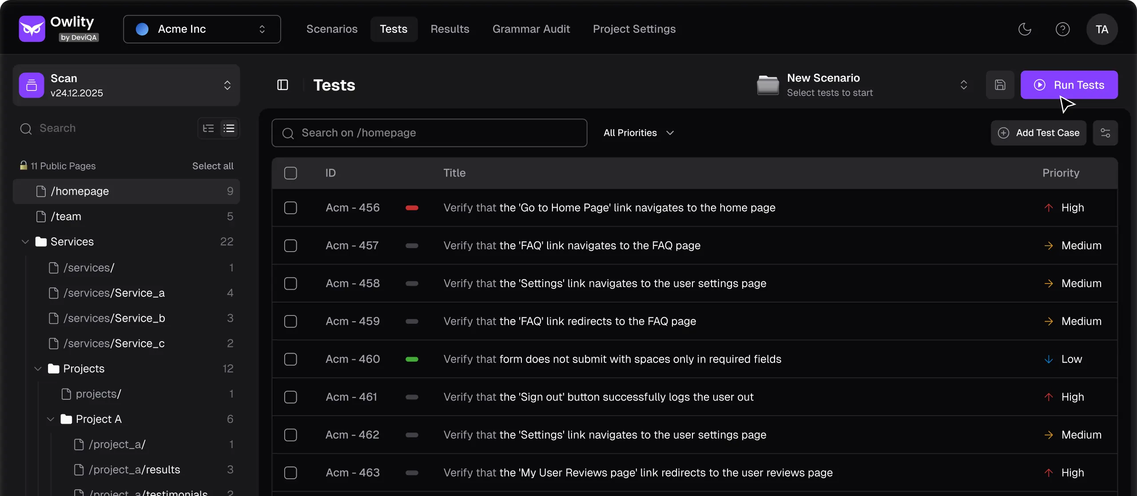Click red status pill for Acm - 456

pos(412,208)
